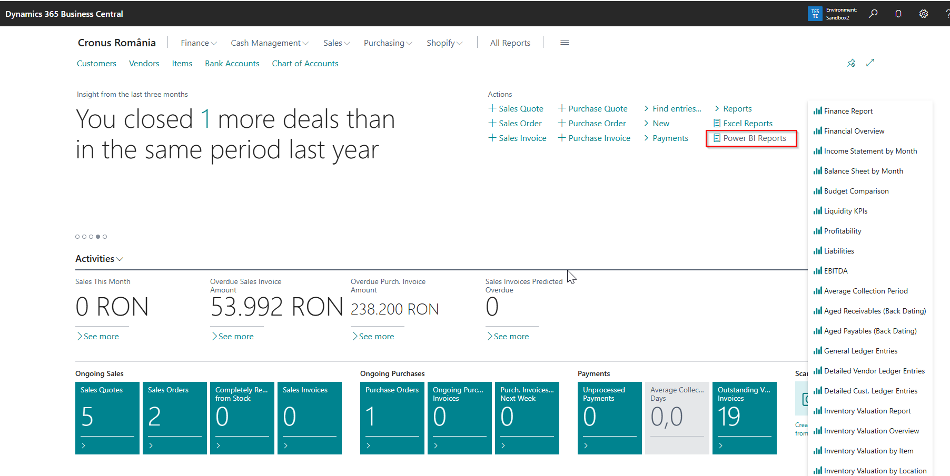Click the Profitability chart icon
950x476 pixels.
coord(818,231)
